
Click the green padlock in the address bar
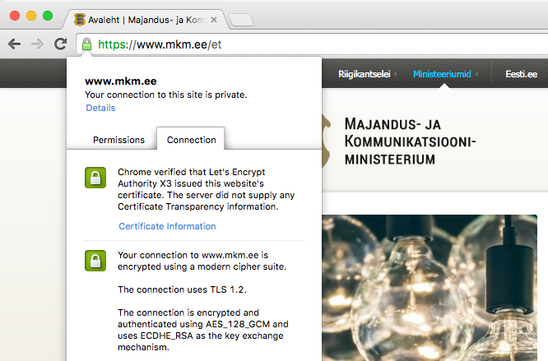[x=86, y=44]
